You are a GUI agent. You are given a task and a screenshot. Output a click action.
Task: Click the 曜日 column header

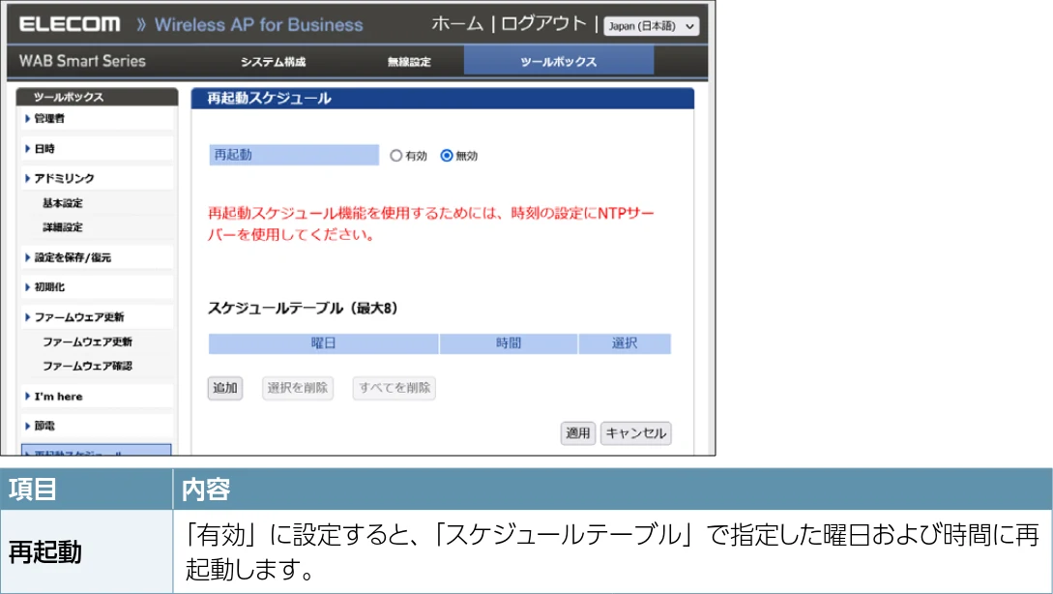(323, 343)
